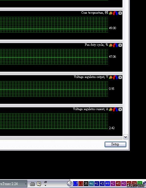Open the language bar help icon
Screen dimensions: 146x188
coord(39,184)
